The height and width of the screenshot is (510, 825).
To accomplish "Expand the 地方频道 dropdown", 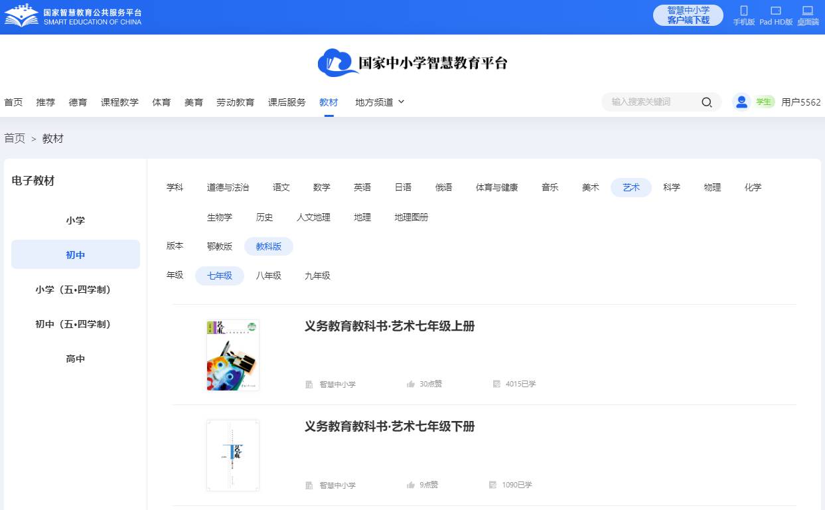I will coord(380,102).
